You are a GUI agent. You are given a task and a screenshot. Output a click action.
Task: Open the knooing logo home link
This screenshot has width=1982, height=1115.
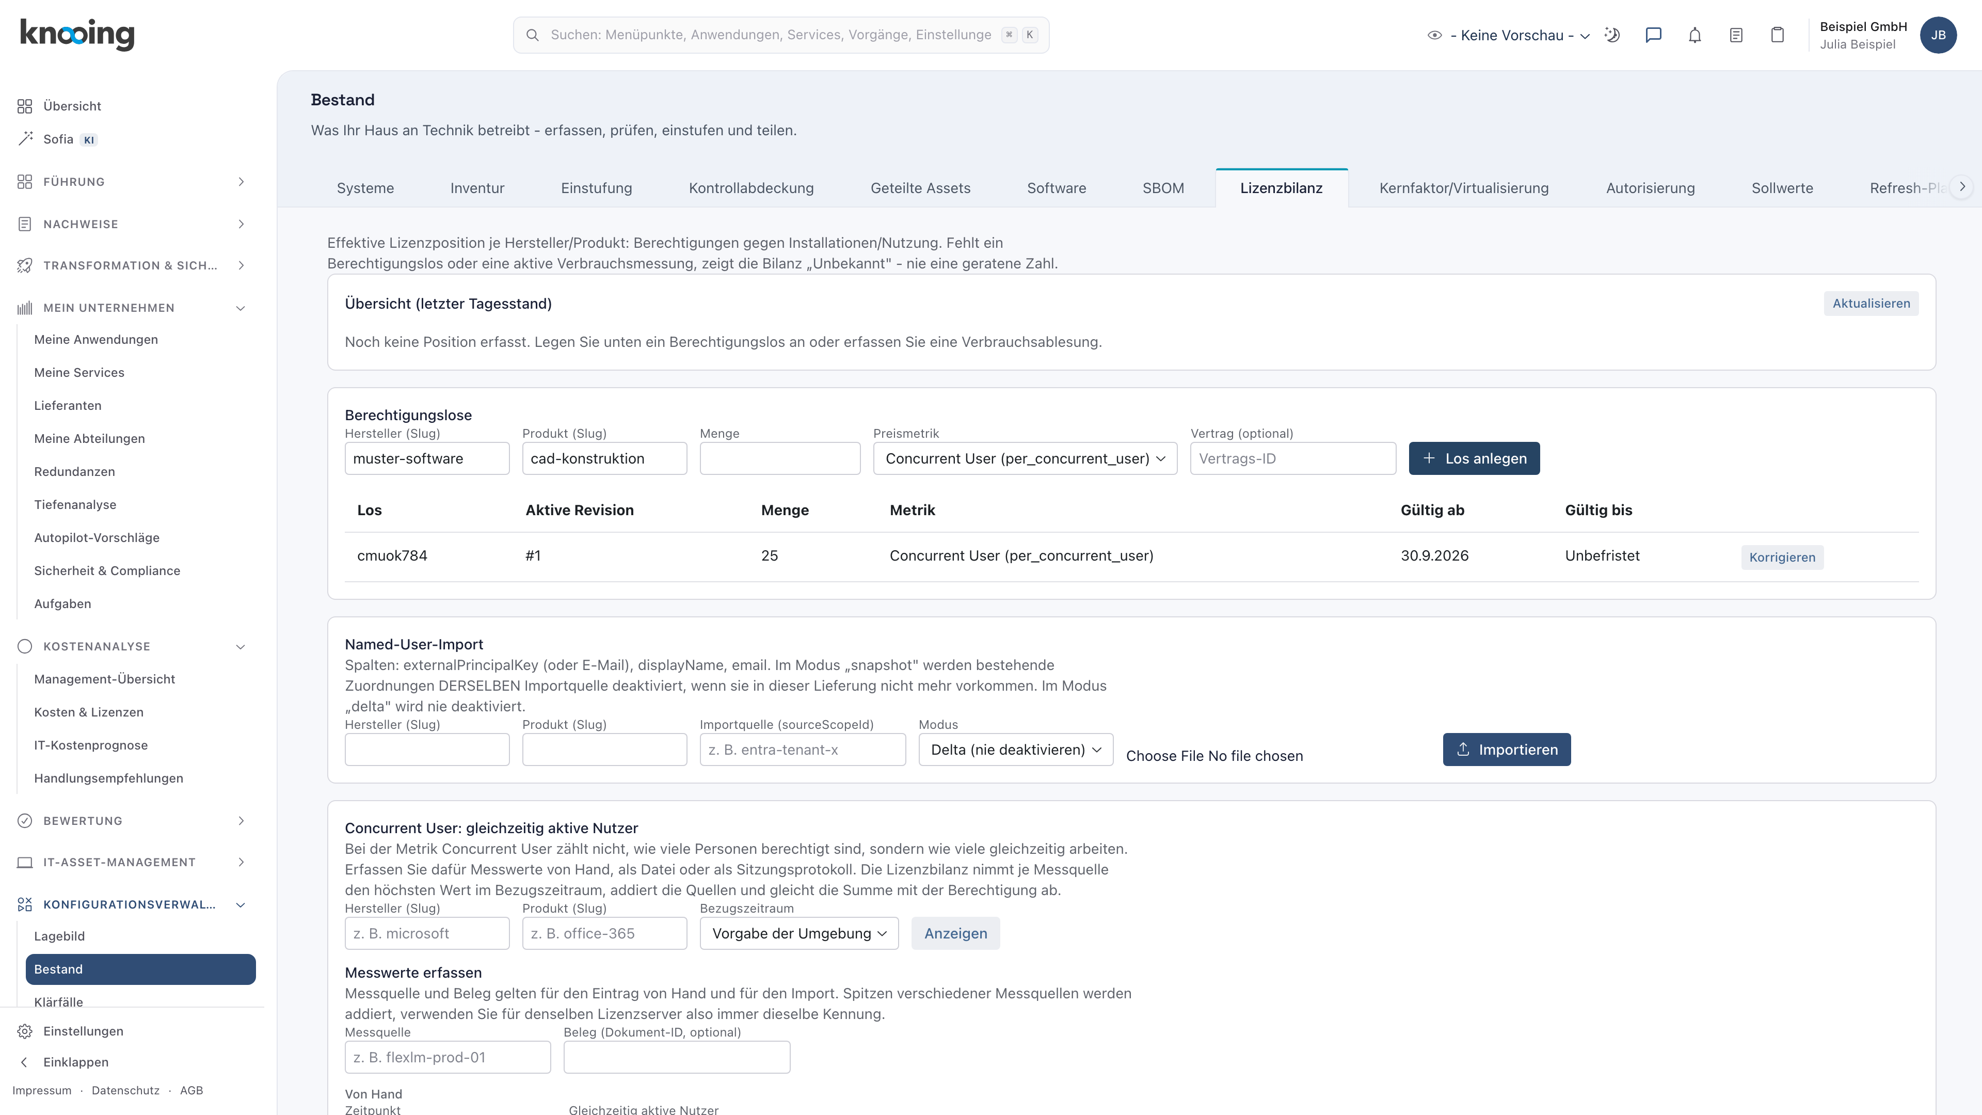coord(77,35)
